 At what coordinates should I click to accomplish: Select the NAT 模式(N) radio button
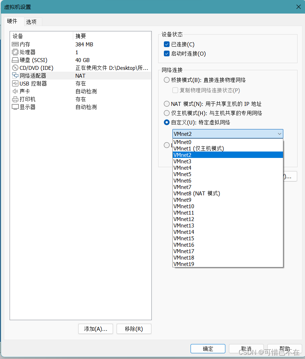pos(166,103)
